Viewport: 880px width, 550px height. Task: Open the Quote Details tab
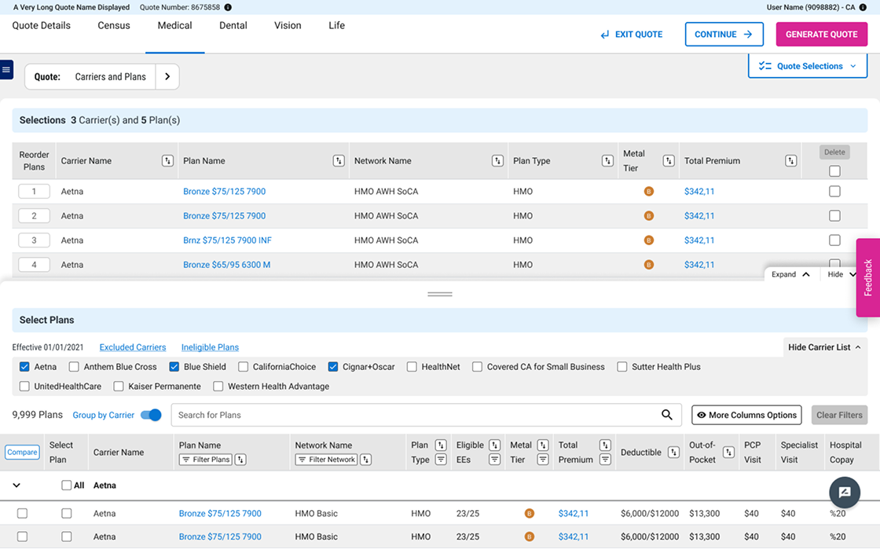pos(42,25)
